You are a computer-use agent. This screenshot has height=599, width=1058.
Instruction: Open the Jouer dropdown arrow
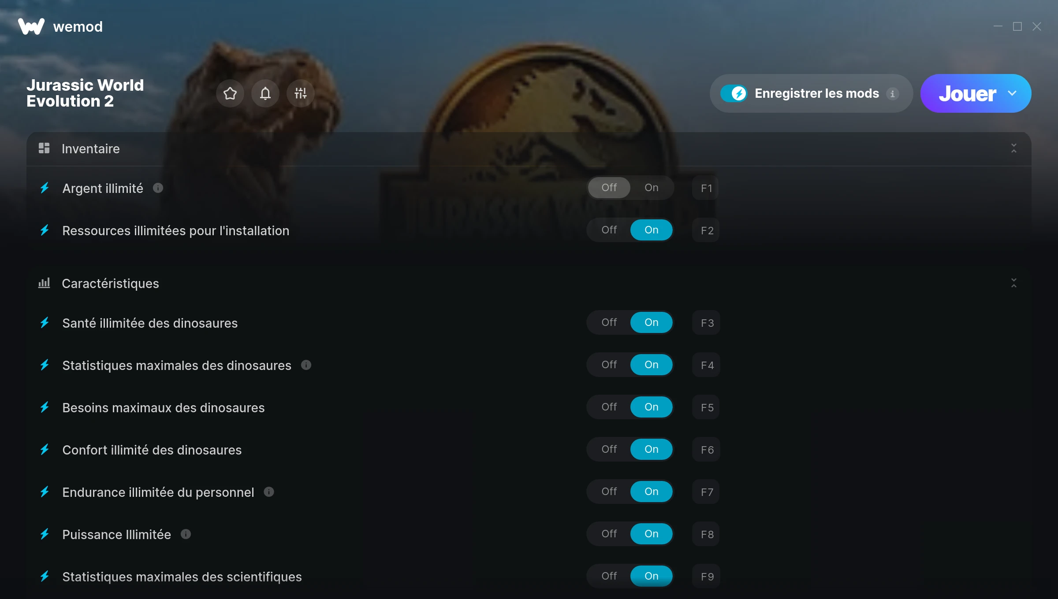[1012, 93]
